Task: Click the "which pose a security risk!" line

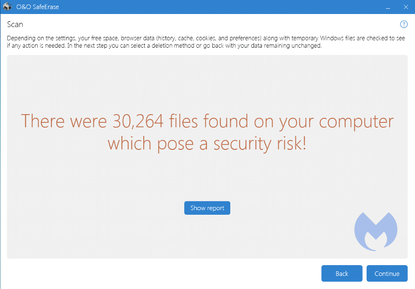Action: coord(207,144)
